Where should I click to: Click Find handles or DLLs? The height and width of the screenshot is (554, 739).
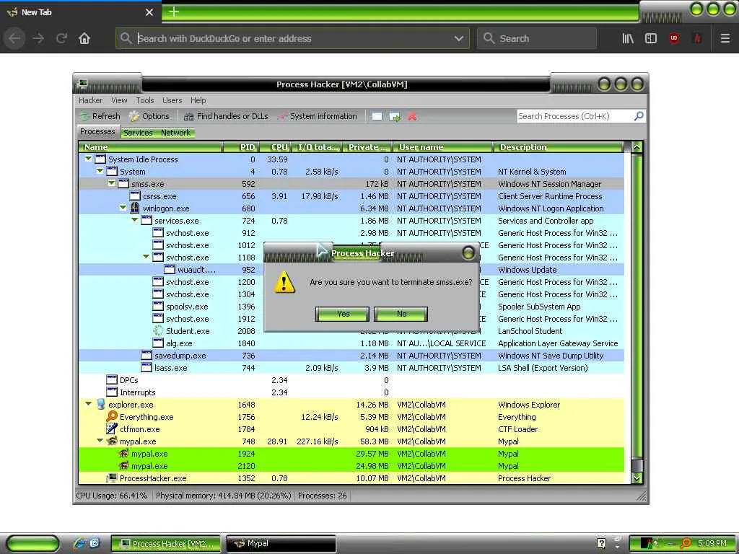click(226, 116)
